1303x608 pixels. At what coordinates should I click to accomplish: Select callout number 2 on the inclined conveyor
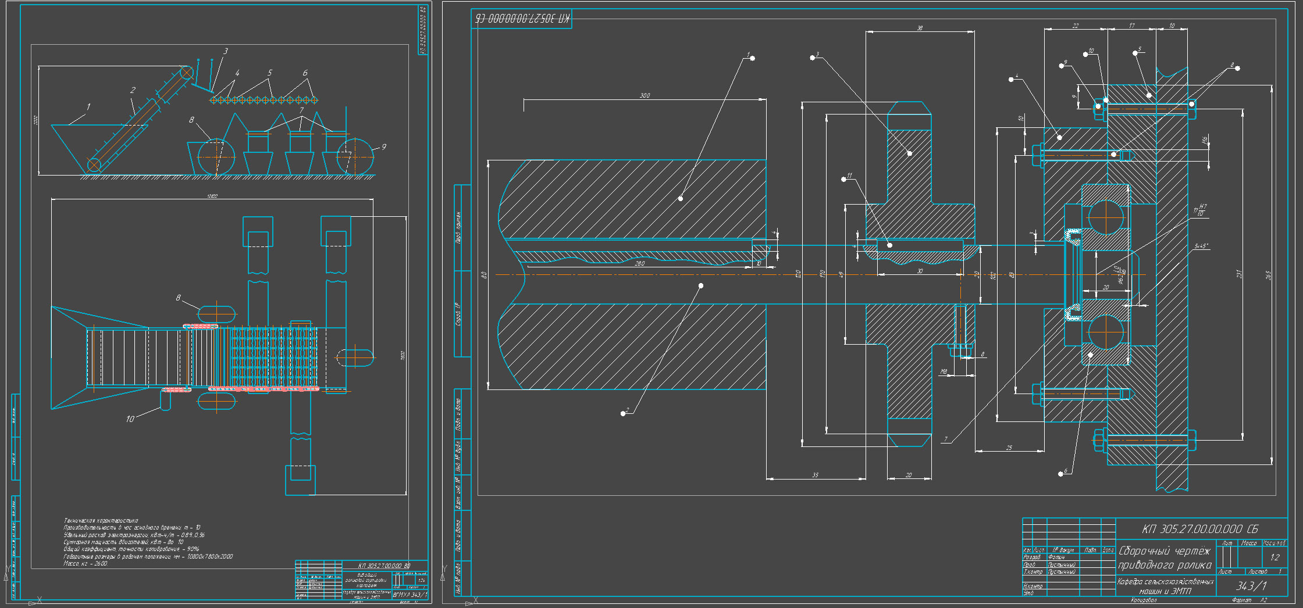[x=133, y=90]
